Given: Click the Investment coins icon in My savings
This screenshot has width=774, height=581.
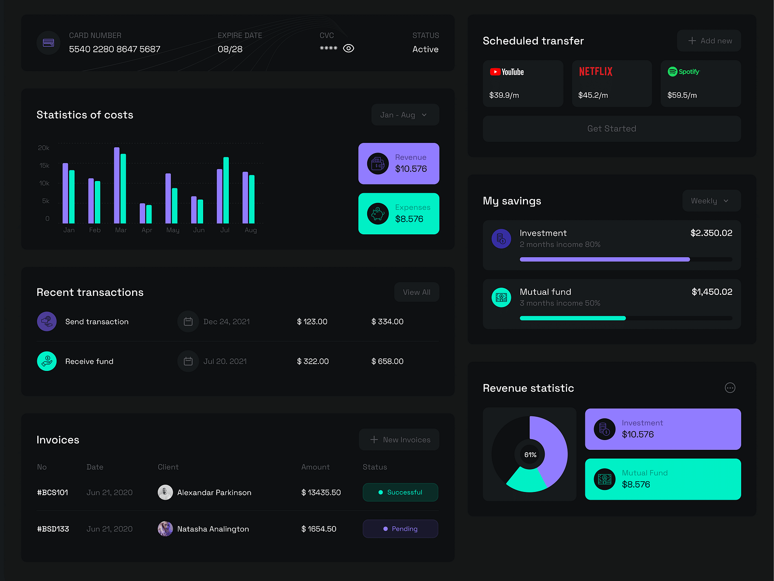Looking at the screenshot, I should coord(502,238).
